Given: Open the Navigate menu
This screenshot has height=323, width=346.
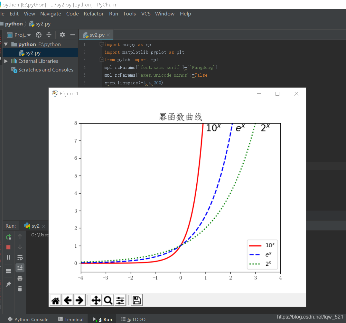Looking at the screenshot, I should (51, 14).
